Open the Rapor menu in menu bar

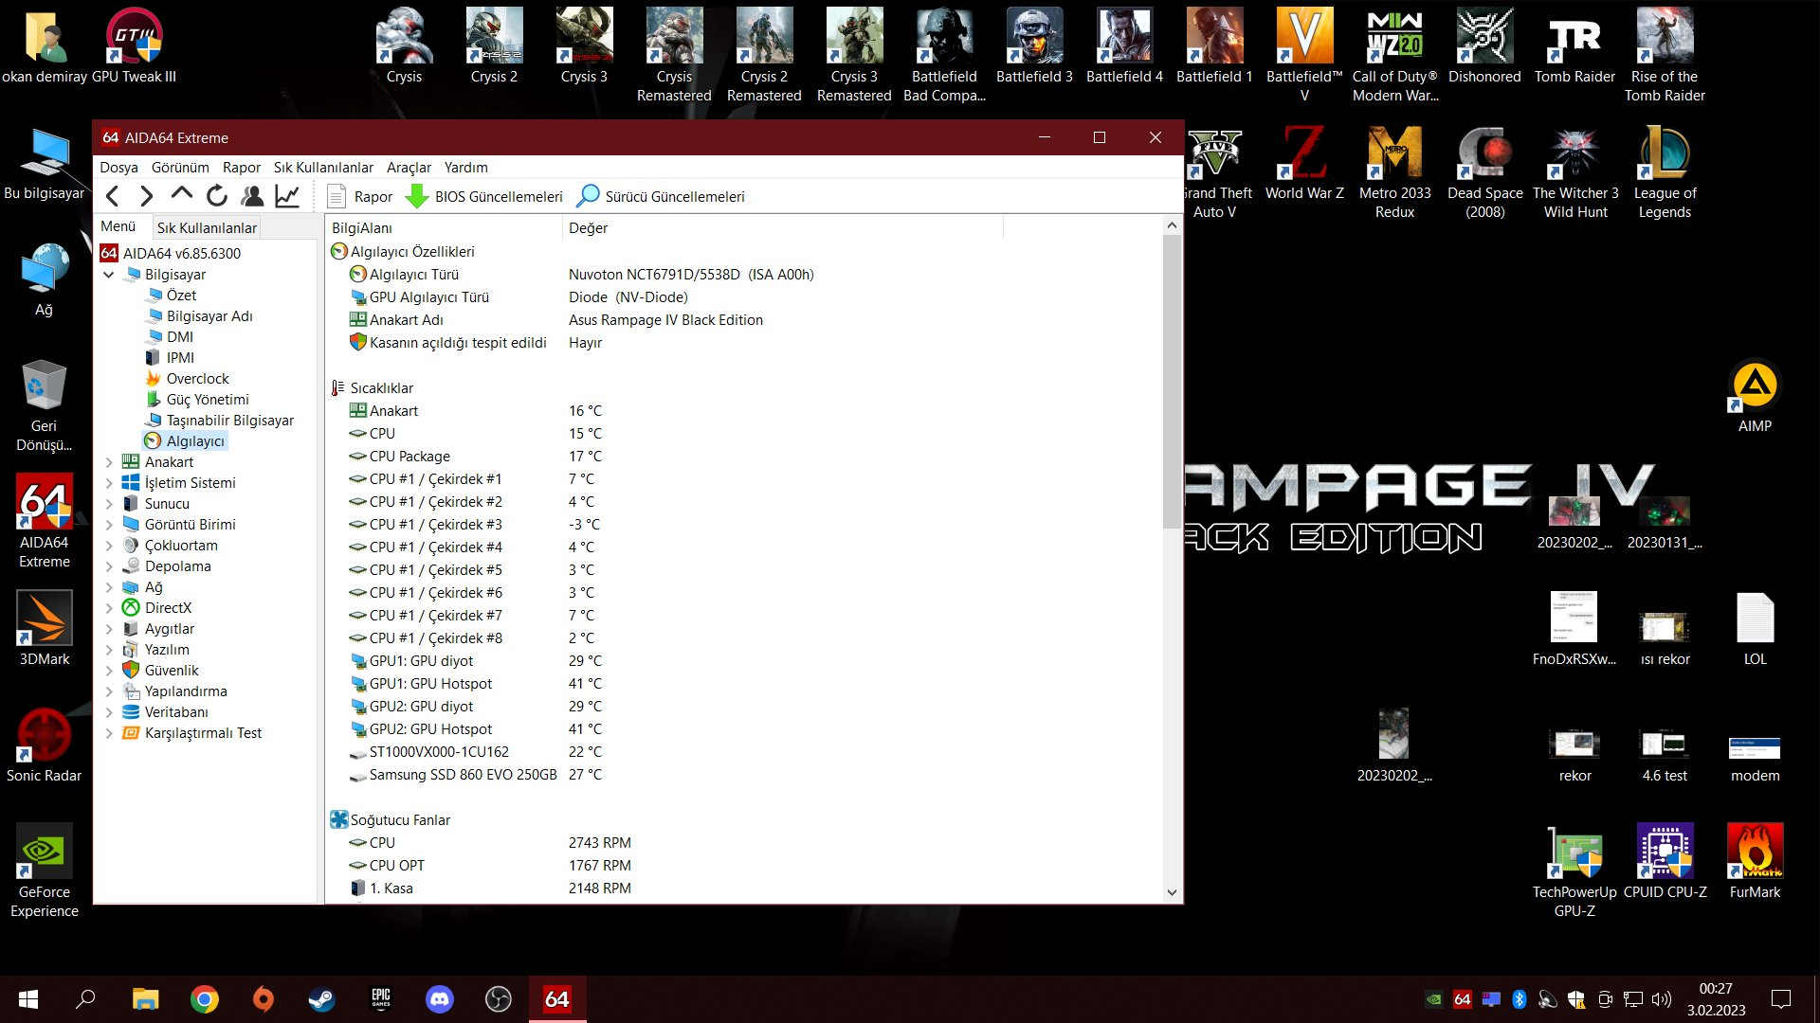242,167
